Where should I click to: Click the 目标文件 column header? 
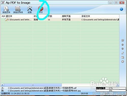coord(100,16)
